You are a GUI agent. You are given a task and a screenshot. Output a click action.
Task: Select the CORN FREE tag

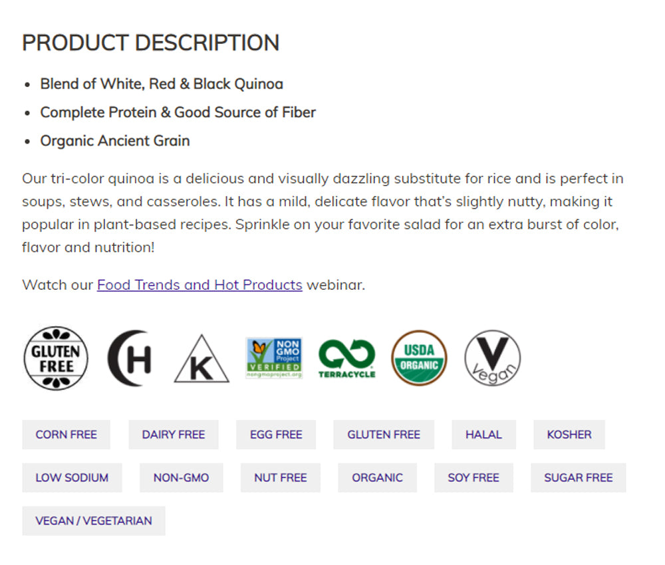(66, 435)
